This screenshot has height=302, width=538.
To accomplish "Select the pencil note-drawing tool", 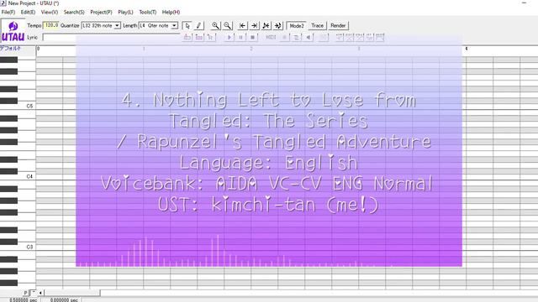I will (x=198, y=26).
